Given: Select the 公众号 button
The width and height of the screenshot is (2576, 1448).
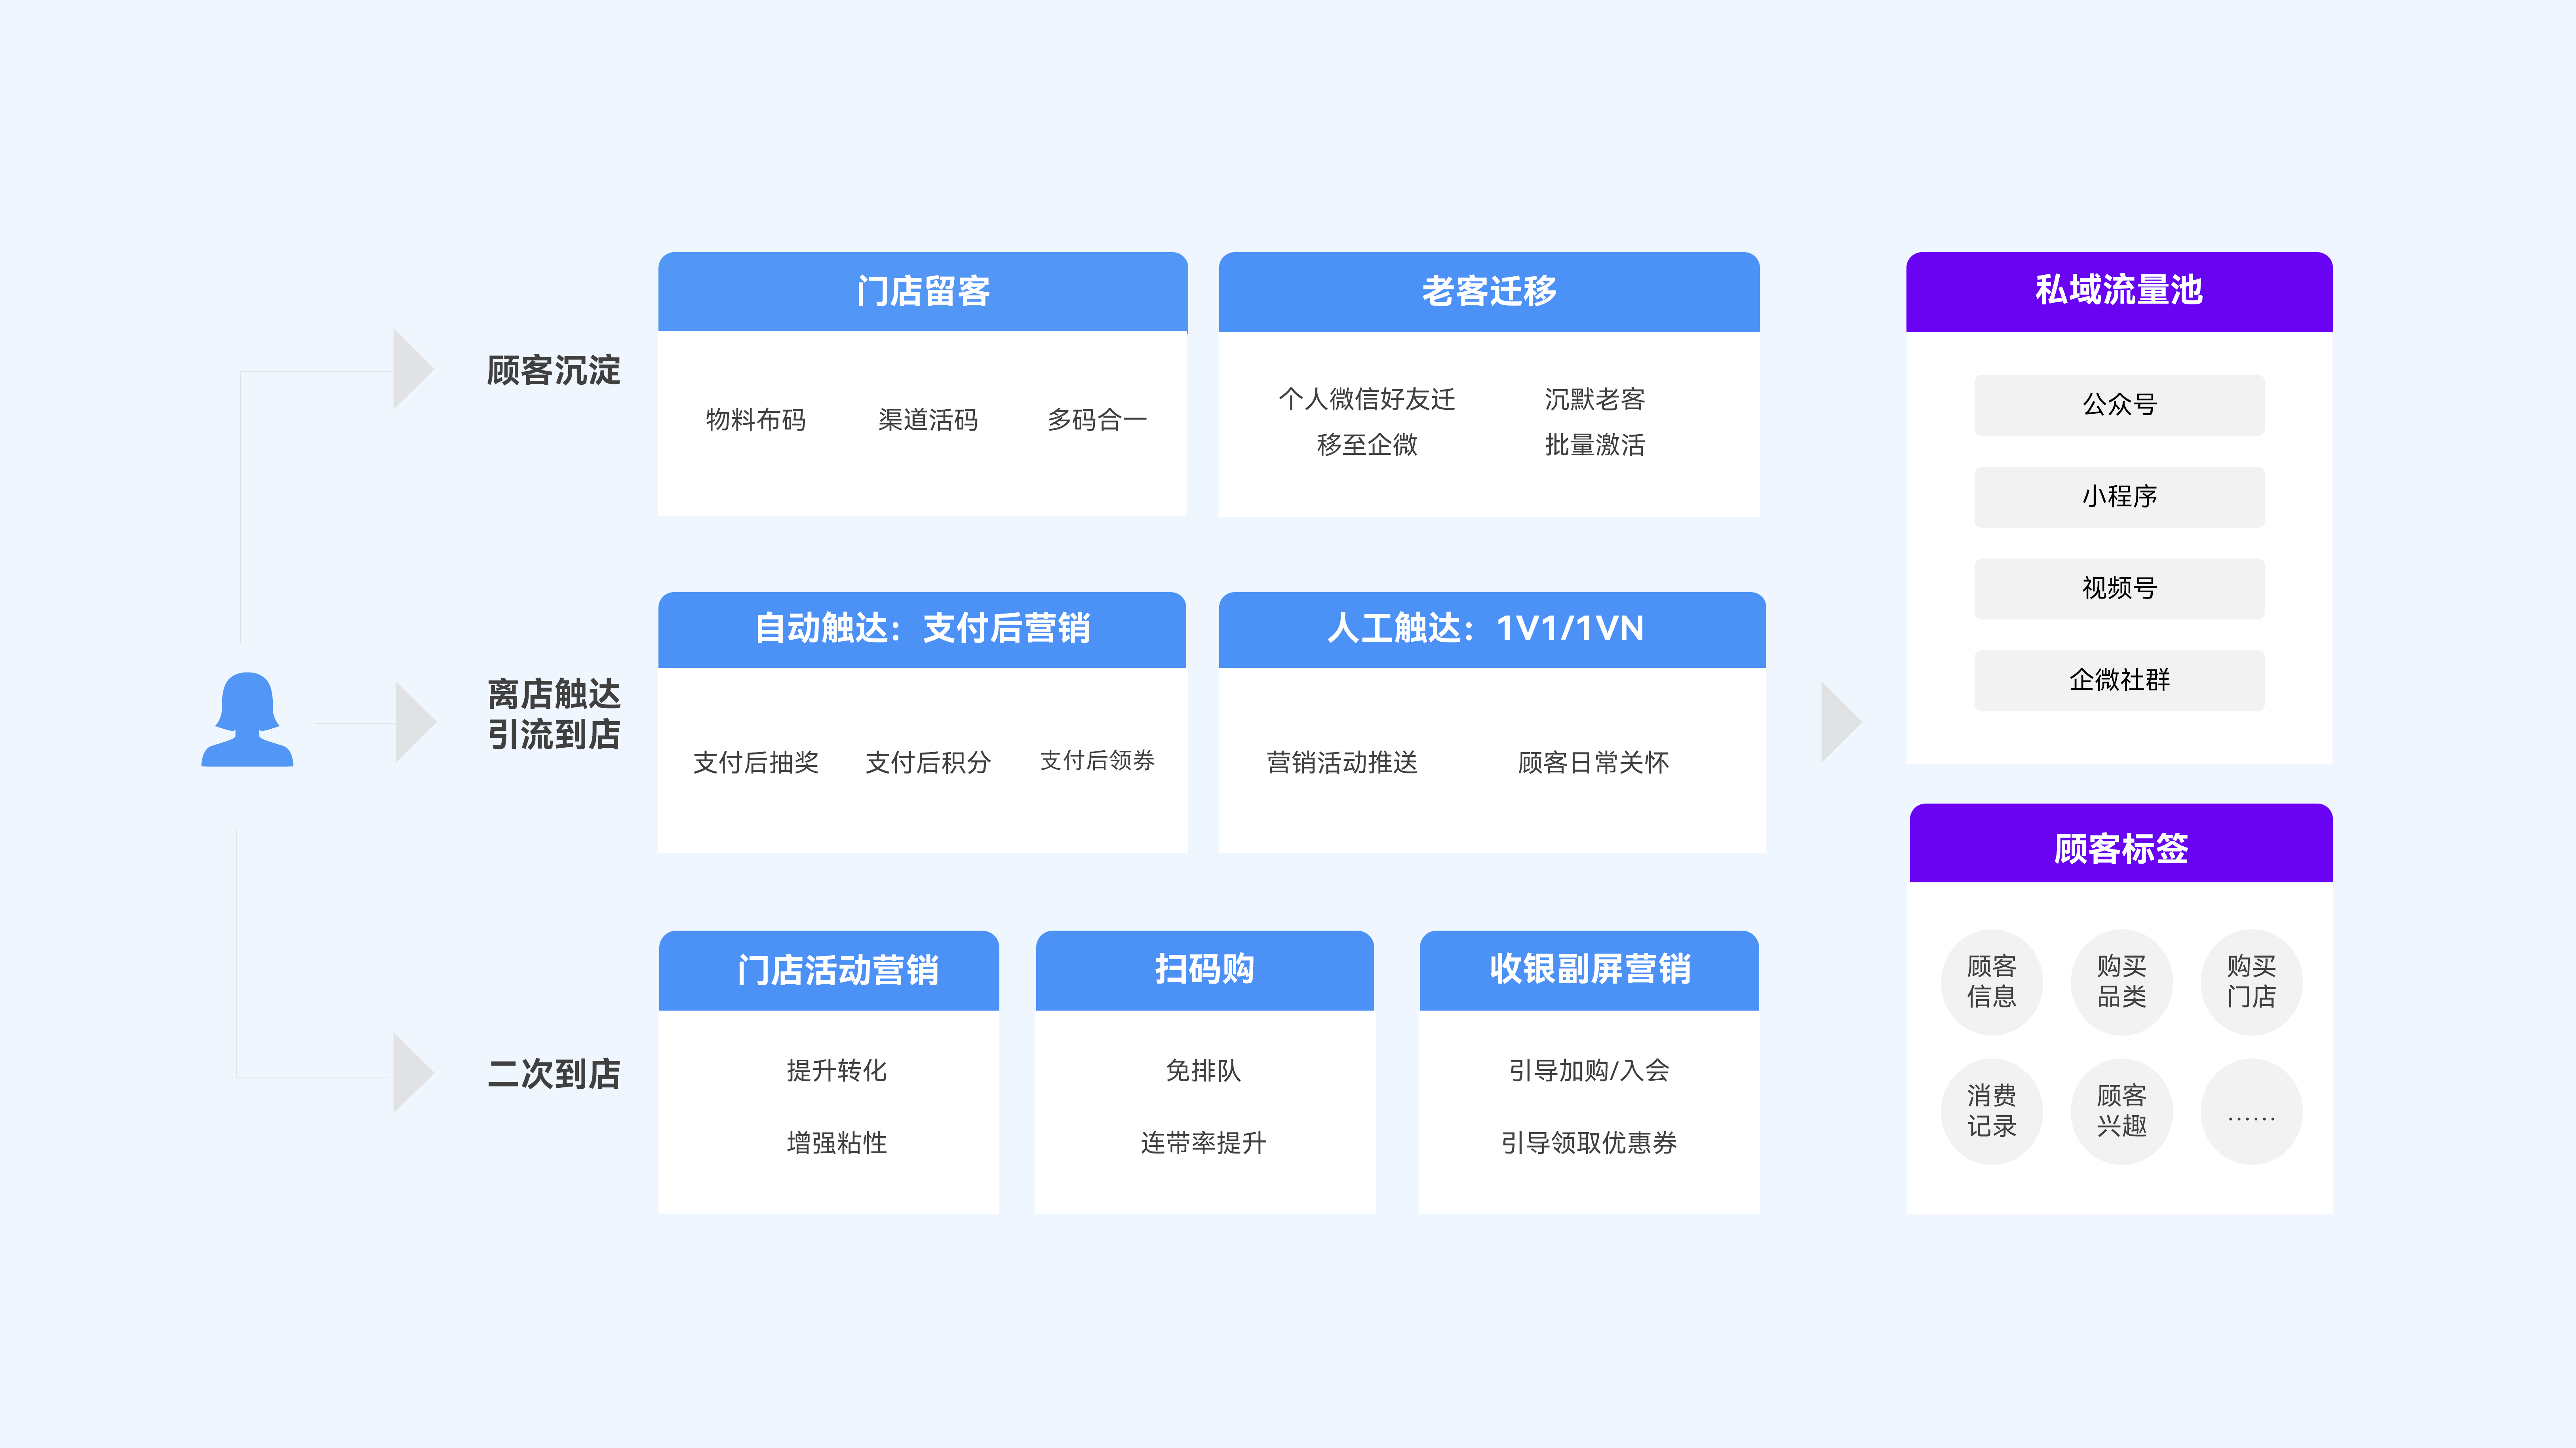Looking at the screenshot, I should click(2119, 405).
